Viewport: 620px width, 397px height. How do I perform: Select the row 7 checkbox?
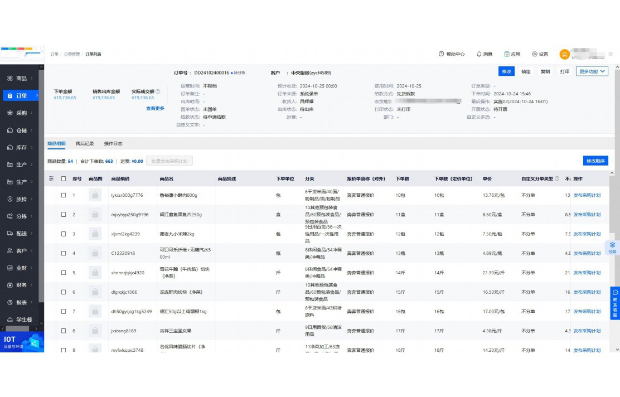pyautogui.click(x=64, y=312)
